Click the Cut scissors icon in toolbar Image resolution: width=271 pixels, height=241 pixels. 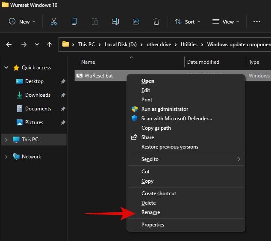(x=54, y=21)
